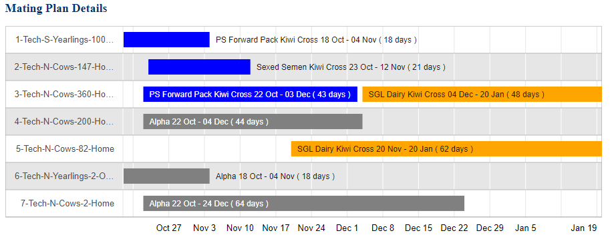This screenshot has width=610, height=241.
Task: Select the 2-Tech-N-Cows-147-Ho row label
Action: pyautogui.click(x=64, y=67)
